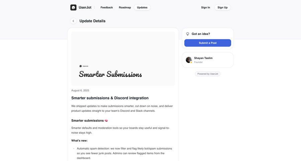Open Shayan Taslim's avatar picture
The width and height of the screenshot is (301, 161).
pyautogui.click(x=189, y=60)
